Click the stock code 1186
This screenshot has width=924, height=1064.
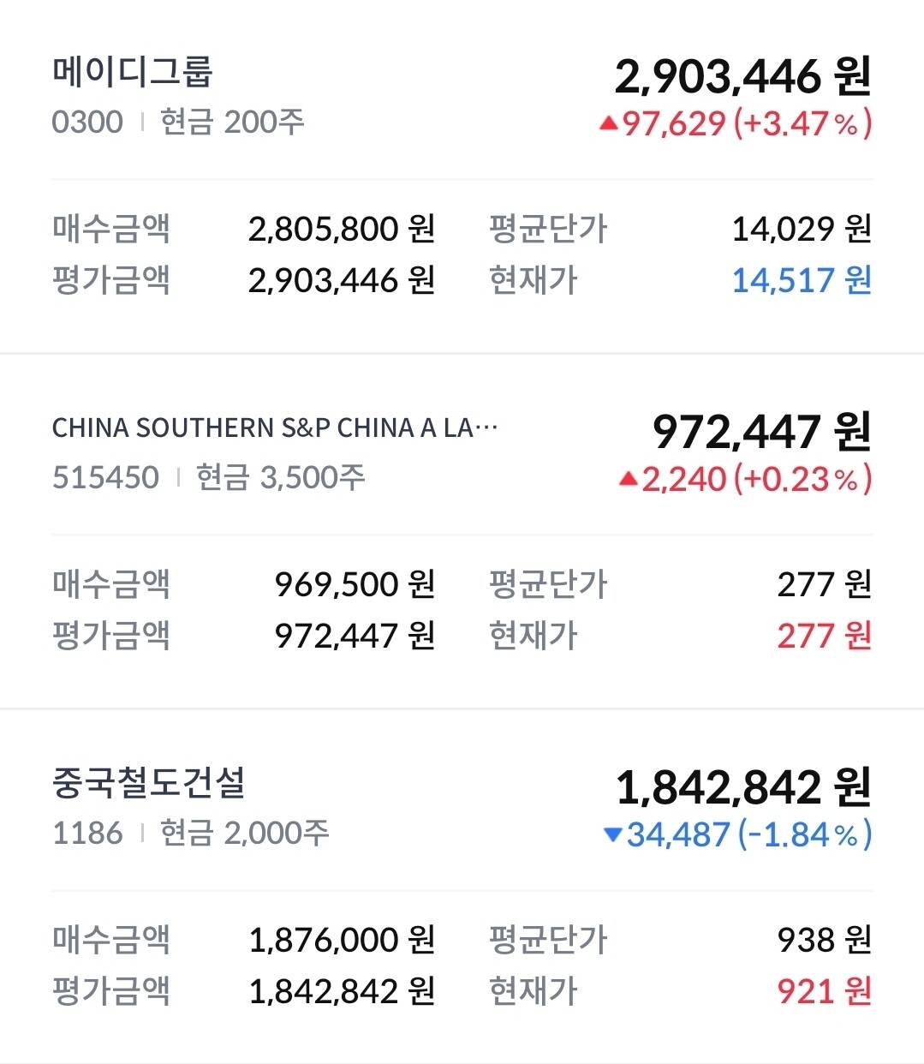tap(87, 833)
